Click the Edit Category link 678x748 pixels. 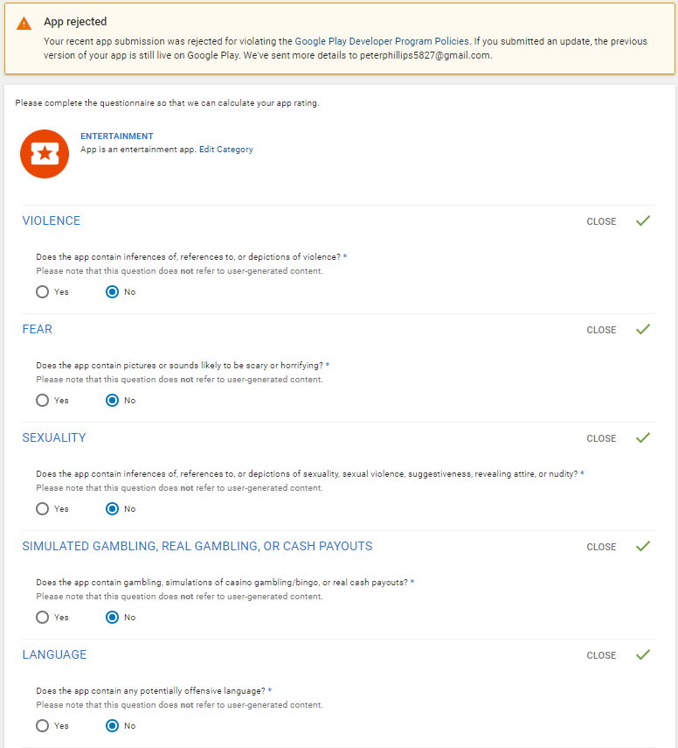[x=225, y=150]
